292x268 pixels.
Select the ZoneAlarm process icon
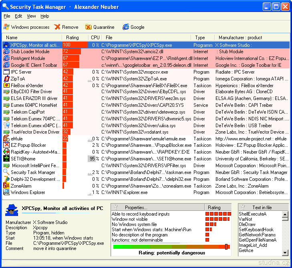(x=6, y=186)
